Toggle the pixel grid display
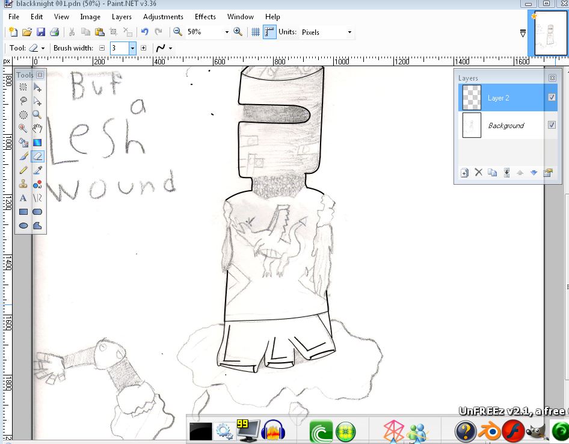This screenshot has height=444, width=569. point(256,32)
